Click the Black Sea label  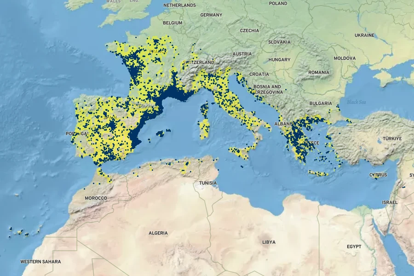pos(356,102)
